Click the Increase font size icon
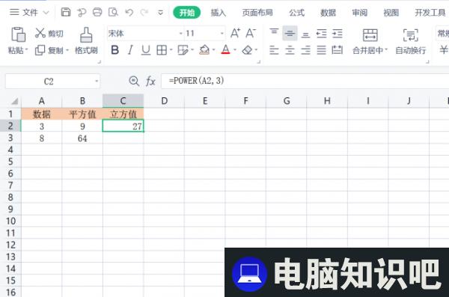Viewport: 449px width, 297px height. tap(235, 33)
